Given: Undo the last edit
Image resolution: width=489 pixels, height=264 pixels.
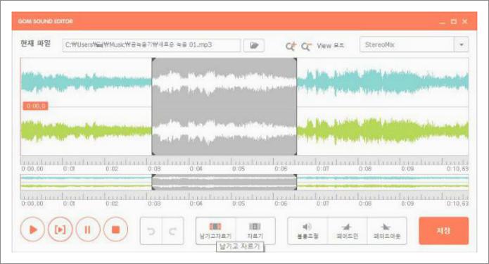Looking at the screenshot, I should click(x=151, y=231).
